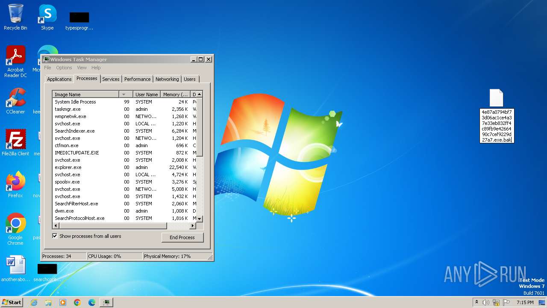The image size is (547, 308).
Task: Click the horizontal scroll right arrow
Action: (x=193, y=225)
